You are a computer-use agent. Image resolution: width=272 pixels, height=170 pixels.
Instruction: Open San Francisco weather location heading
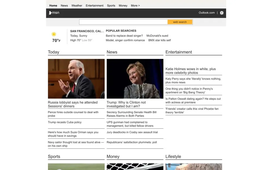point(87,31)
